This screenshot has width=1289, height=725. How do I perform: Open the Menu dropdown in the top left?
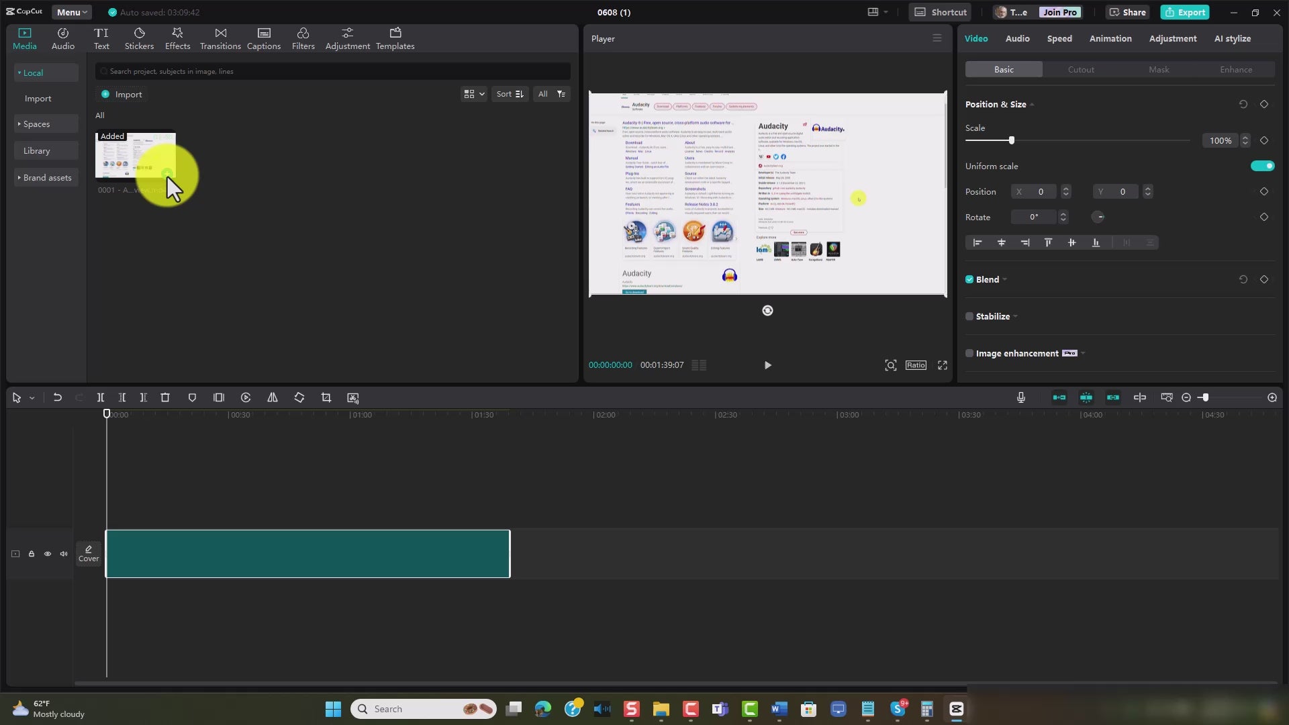tap(71, 11)
